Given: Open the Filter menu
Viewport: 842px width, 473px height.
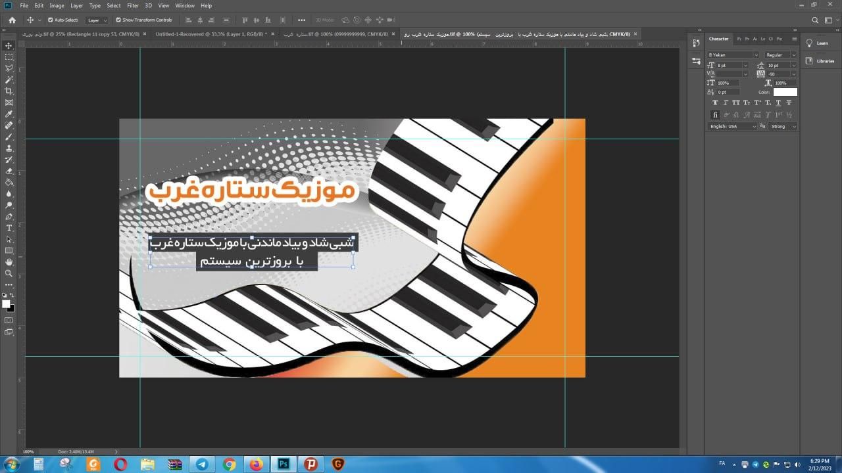Looking at the screenshot, I should pyautogui.click(x=133, y=5).
